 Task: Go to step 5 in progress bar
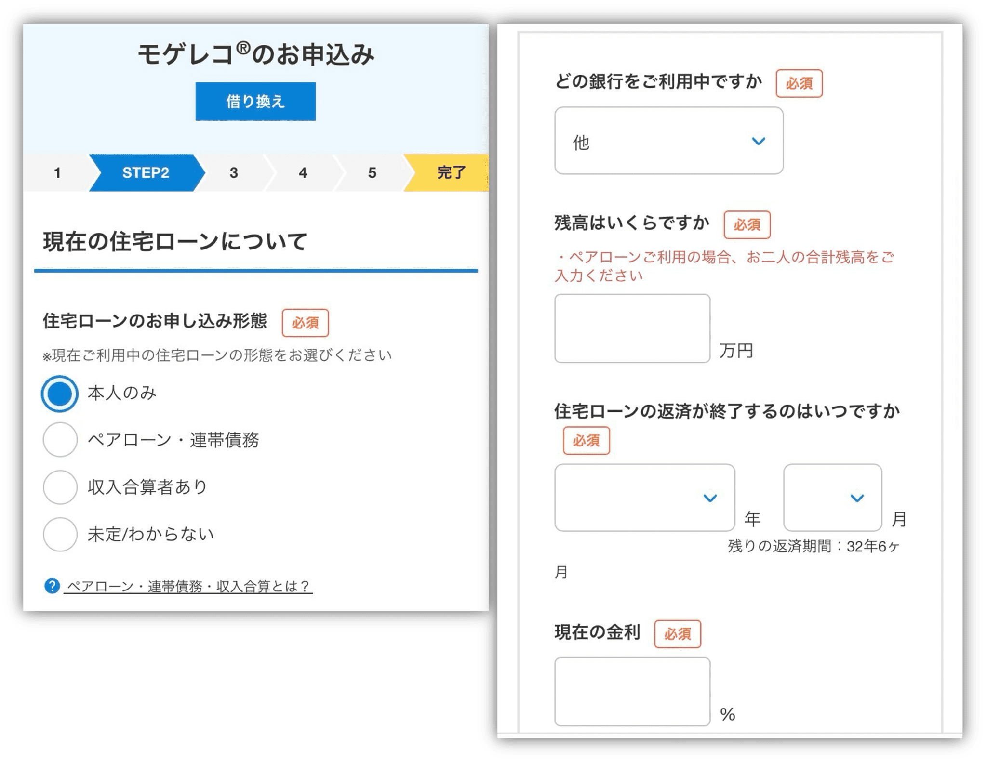[372, 172]
